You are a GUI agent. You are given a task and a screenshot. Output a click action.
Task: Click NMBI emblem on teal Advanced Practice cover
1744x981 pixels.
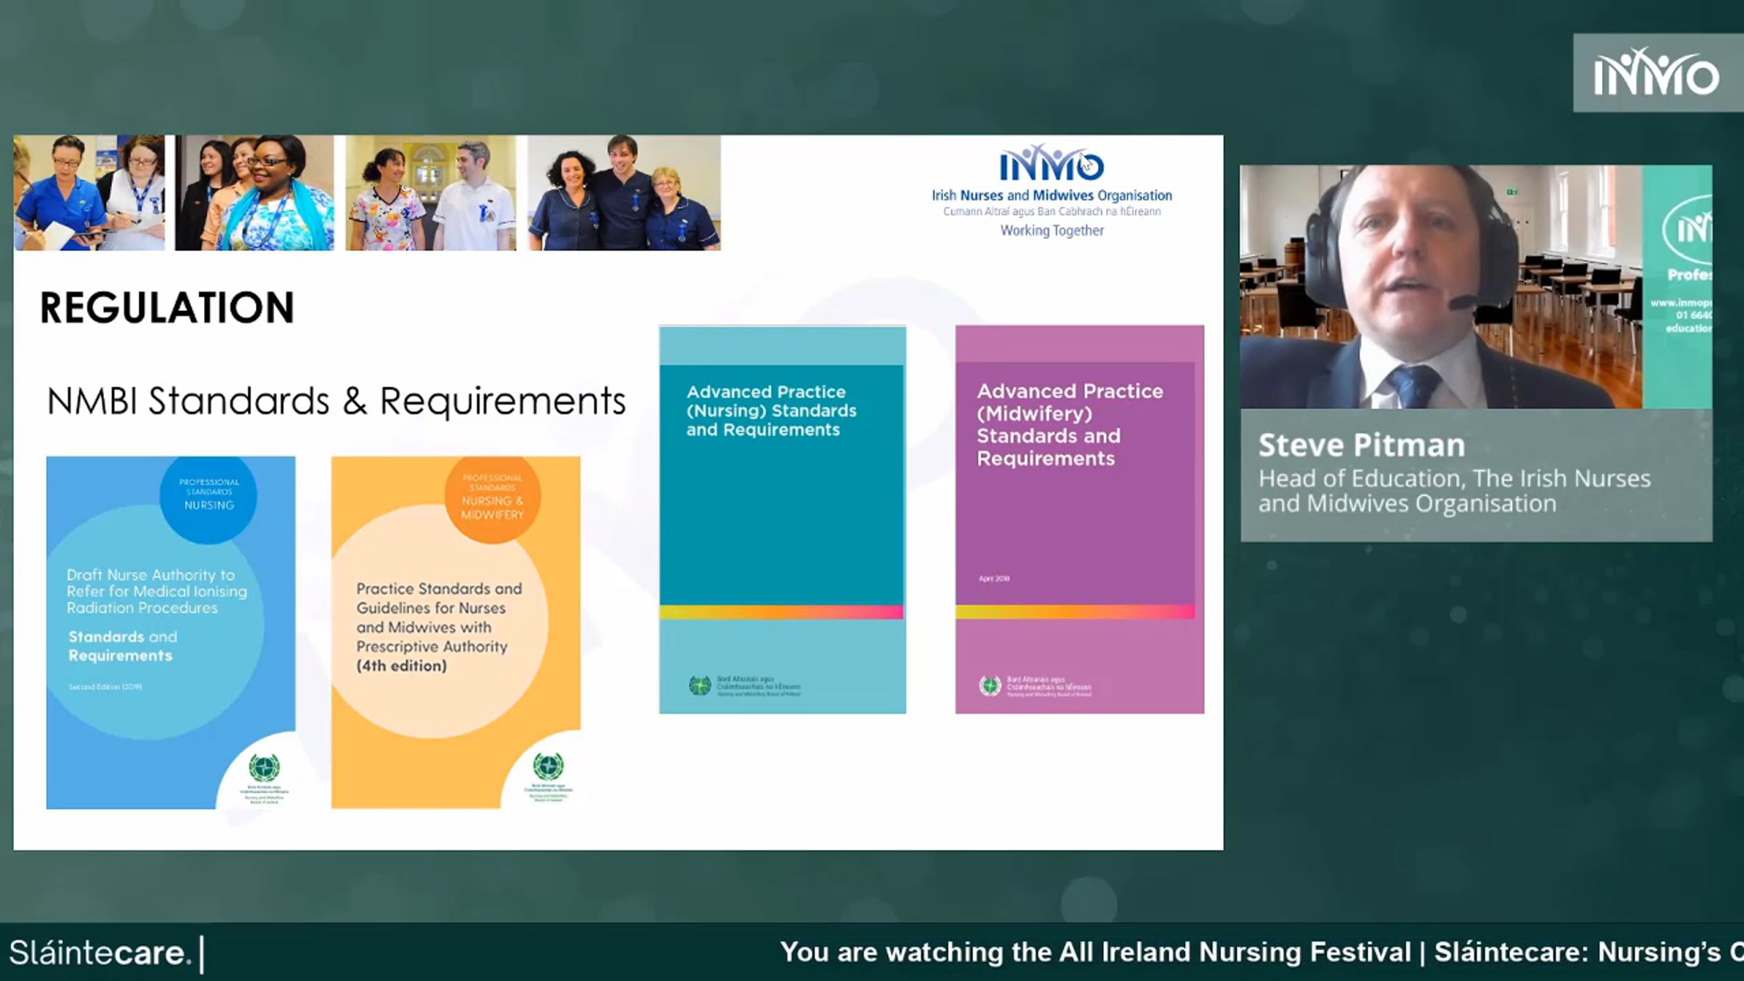(x=700, y=685)
